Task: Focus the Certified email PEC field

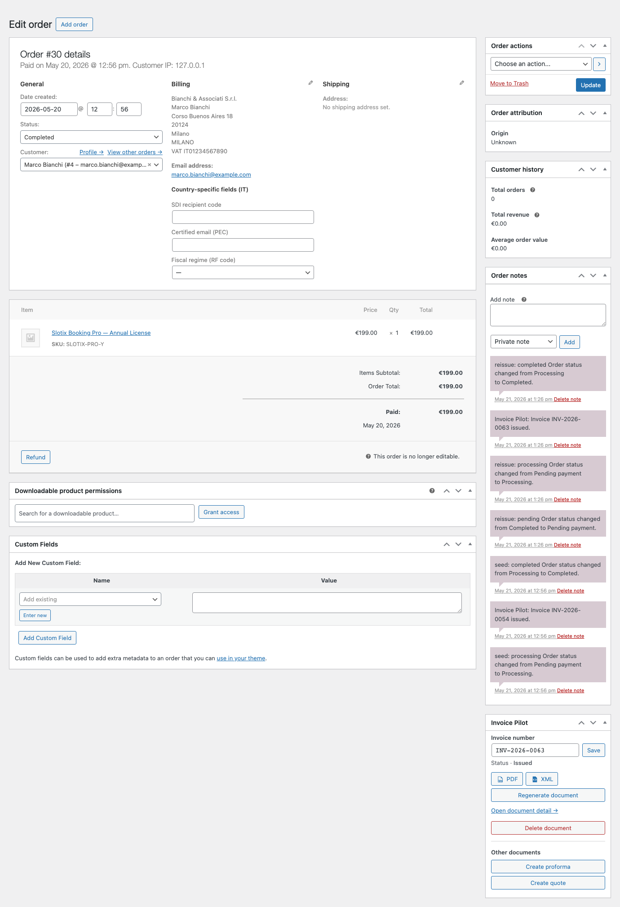Action: 243,245
